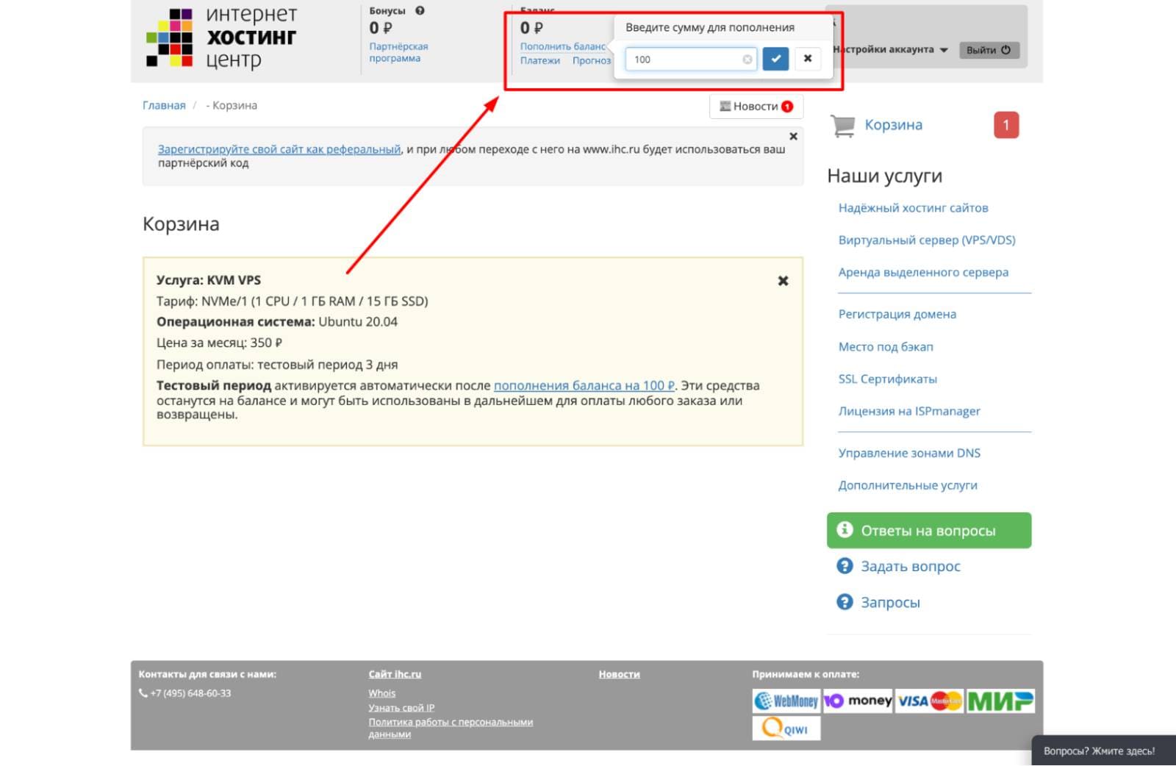1176x766 pixels.
Task: Open footer Узнать свой IP link
Action: tap(401, 708)
